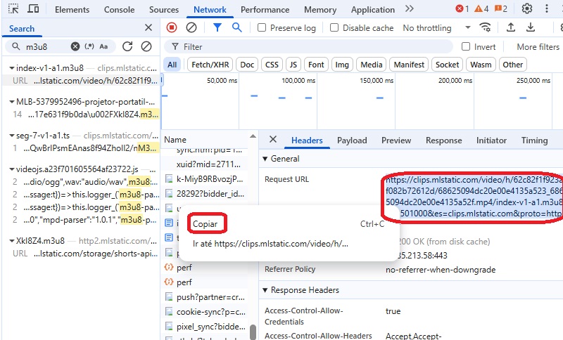The image size is (563, 340).
Task: Open the Preview tab
Action: pos(396,140)
